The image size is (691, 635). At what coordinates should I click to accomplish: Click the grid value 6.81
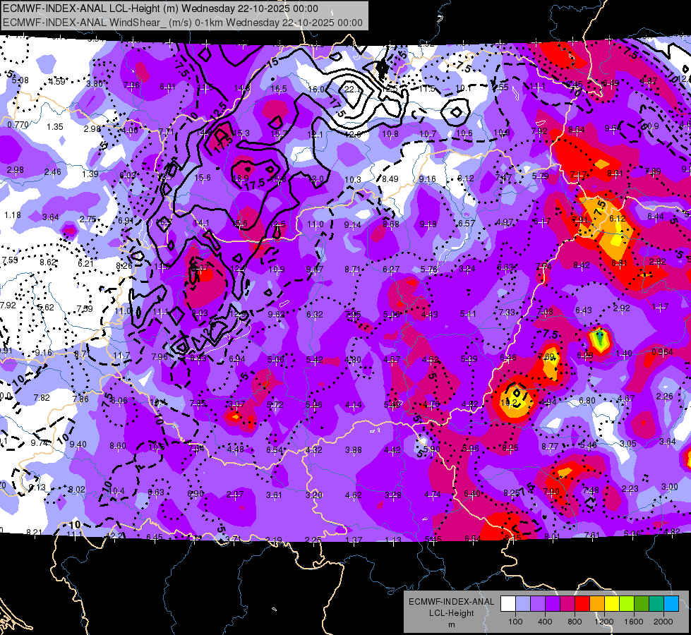pyautogui.click(x=619, y=263)
